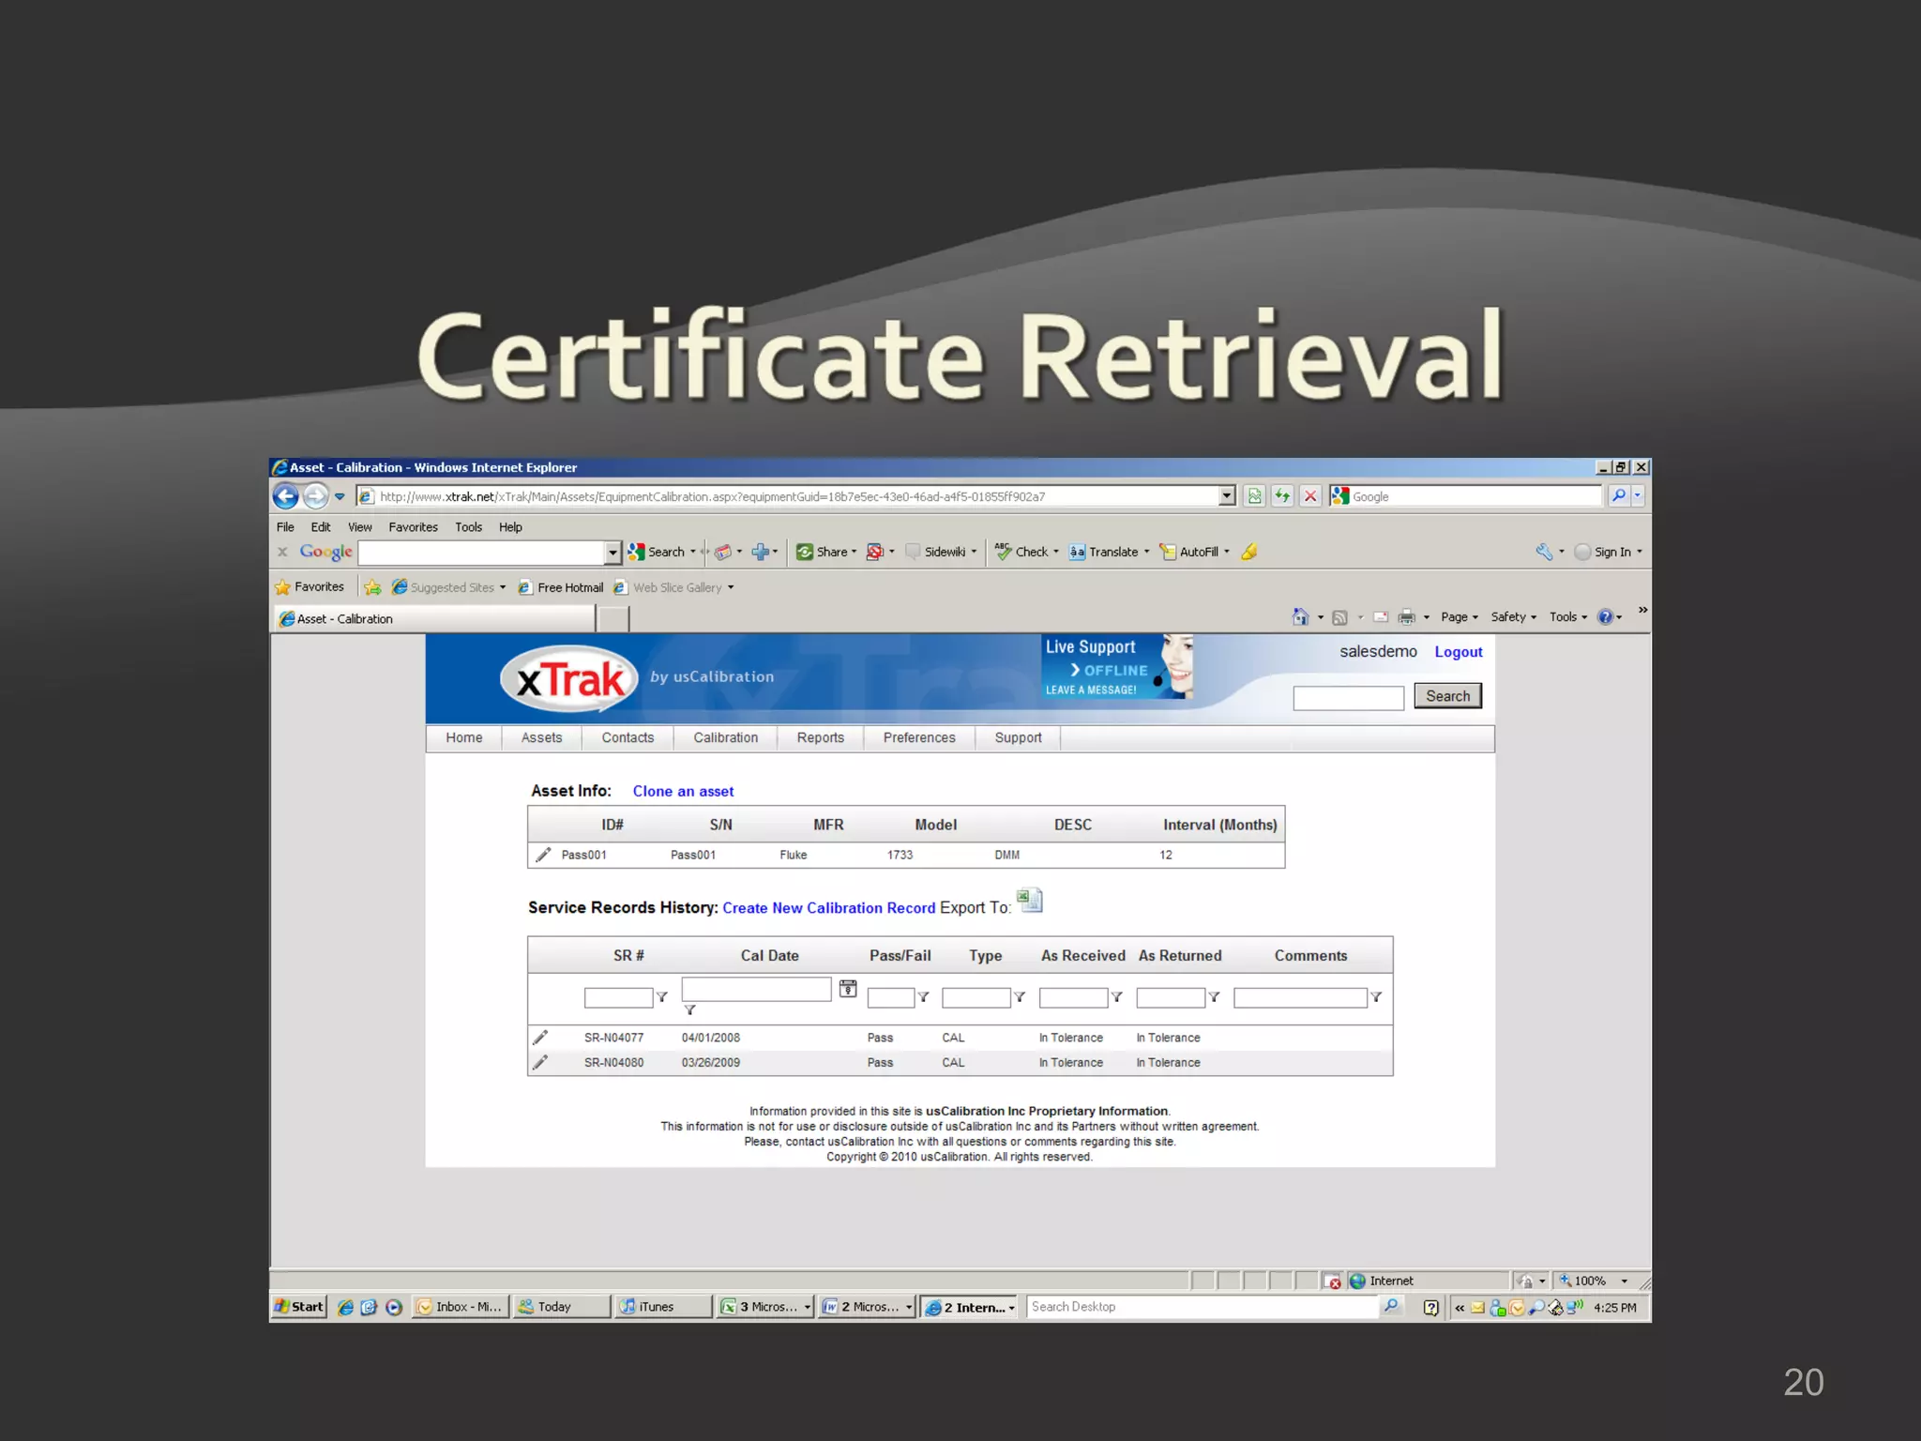Click the xTrak Search button
The width and height of the screenshot is (1921, 1441).
click(1447, 696)
